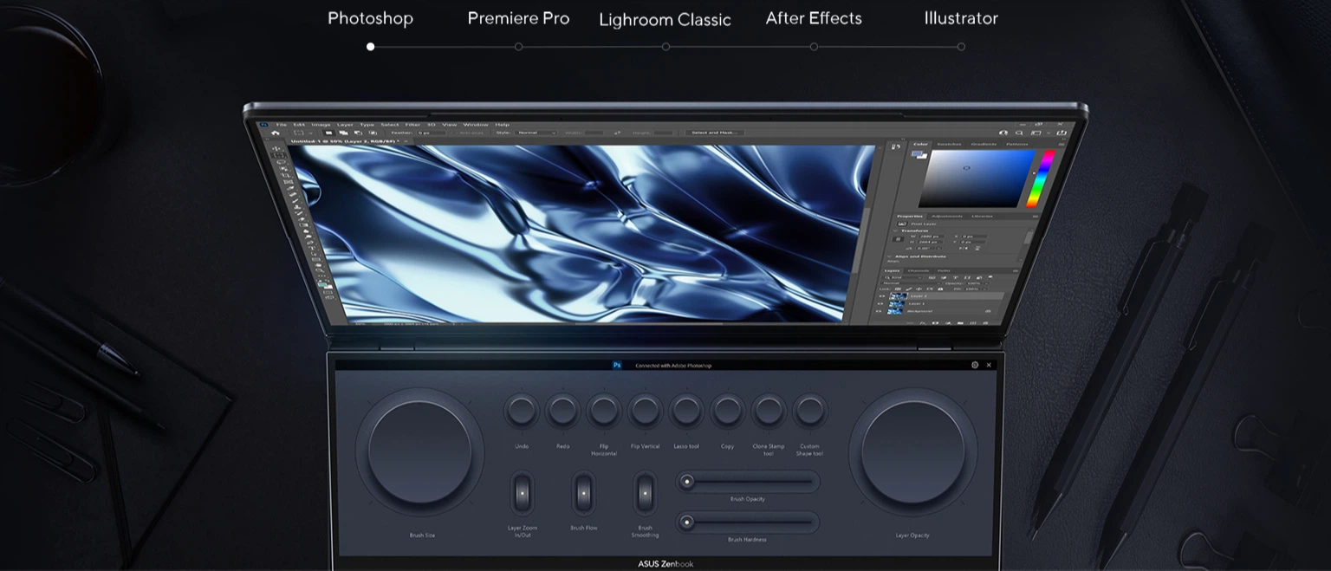
Task: Select the dot under Illustrator
Action: pos(961,47)
